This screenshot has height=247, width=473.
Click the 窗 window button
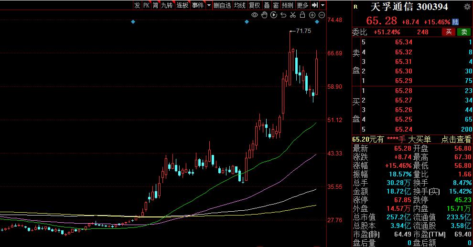point(276,5)
